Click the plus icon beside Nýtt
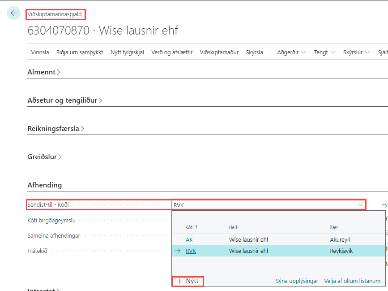 (179, 281)
